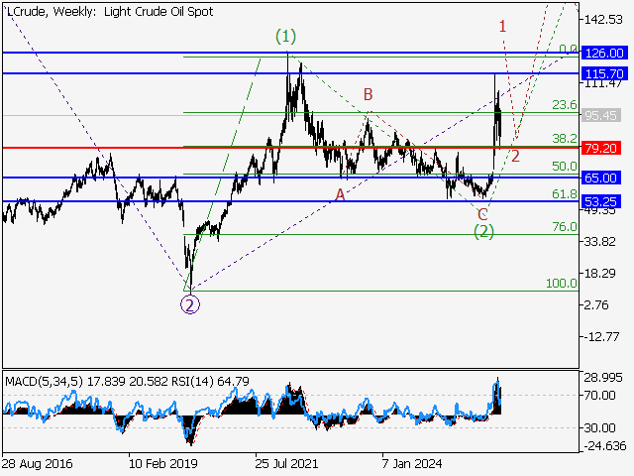
Task: Click the green (1) wave label
Action: [x=285, y=37]
